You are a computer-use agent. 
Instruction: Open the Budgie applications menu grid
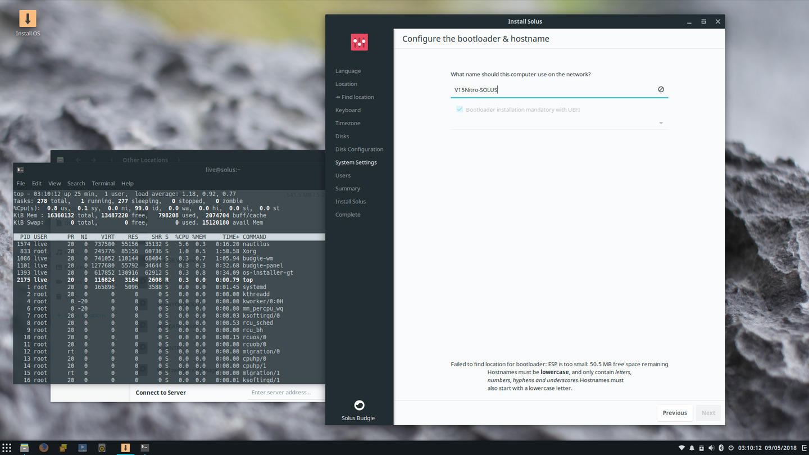(7, 448)
